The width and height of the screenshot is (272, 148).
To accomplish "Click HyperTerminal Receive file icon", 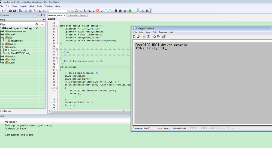I will coord(158,37).
